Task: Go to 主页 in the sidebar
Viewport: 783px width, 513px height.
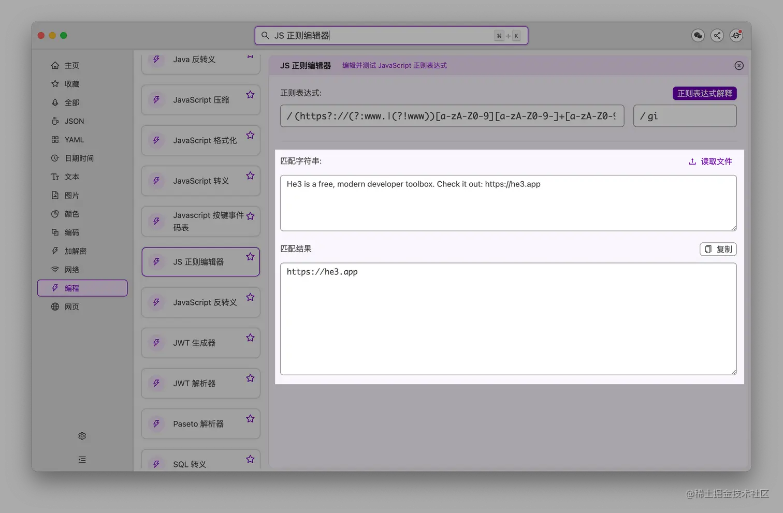Action: [82, 65]
